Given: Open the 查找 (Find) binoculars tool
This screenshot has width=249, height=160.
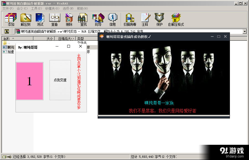Looking at the screenshot, I should [x=83, y=20].
